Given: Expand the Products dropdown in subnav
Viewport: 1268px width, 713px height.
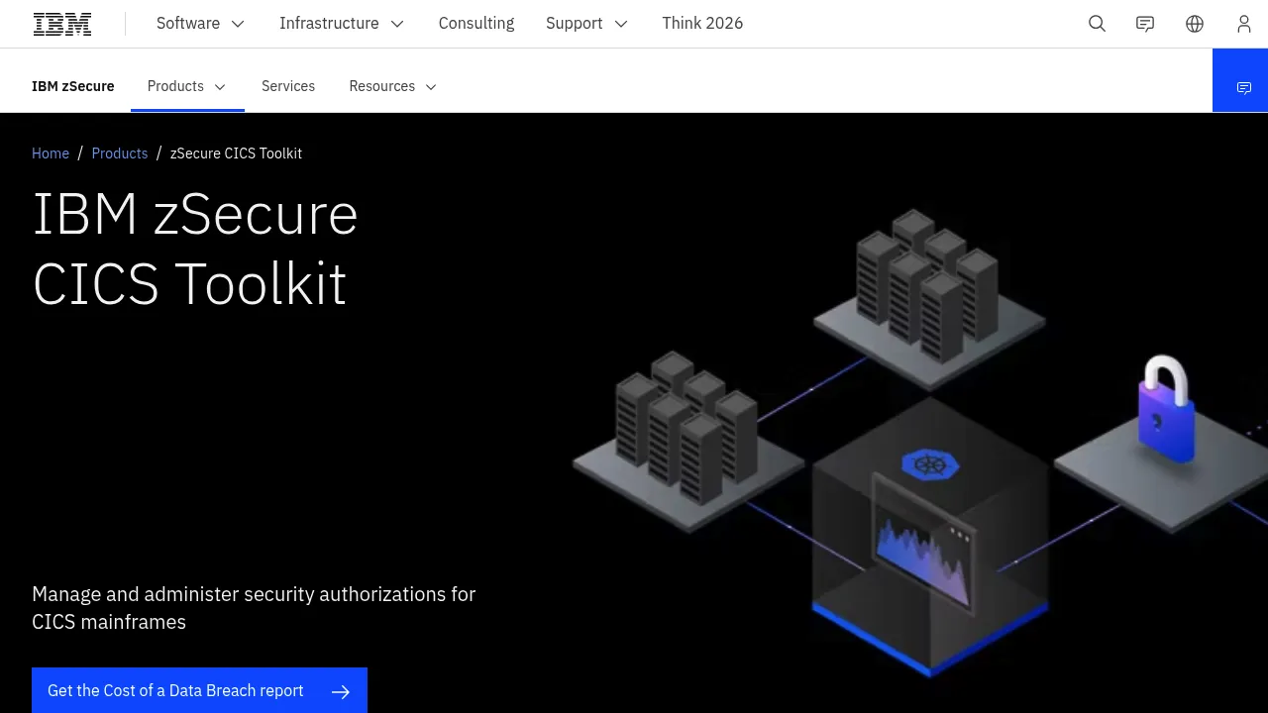Looking at the screenshot, I should pyautogui.click(x=187, y=86).
